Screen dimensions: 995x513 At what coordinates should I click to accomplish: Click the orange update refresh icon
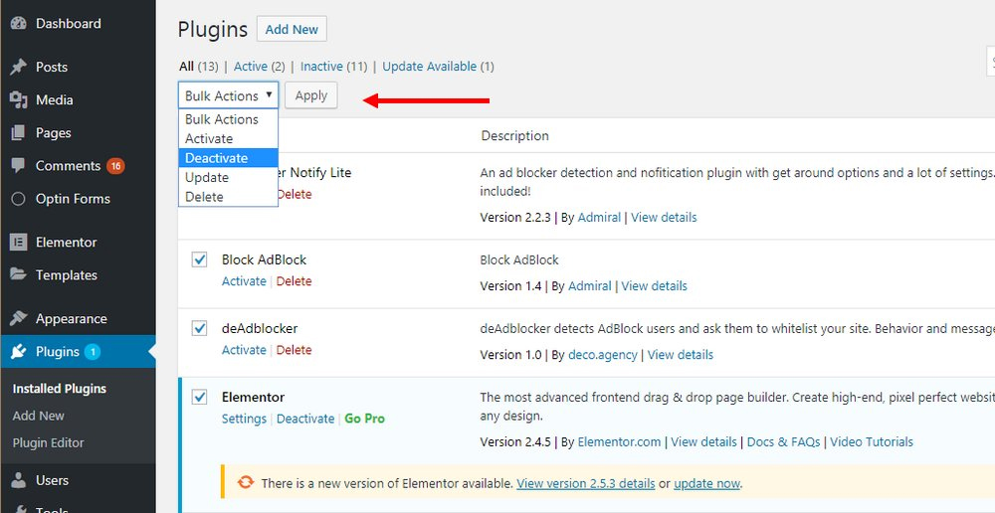(x=246, y=482)
